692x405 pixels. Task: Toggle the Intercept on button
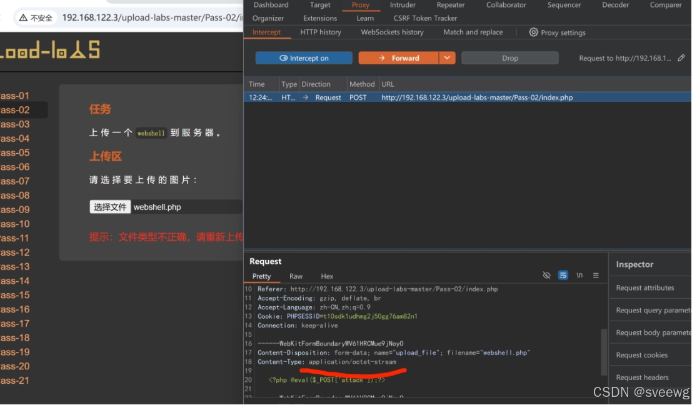point(304,57)
